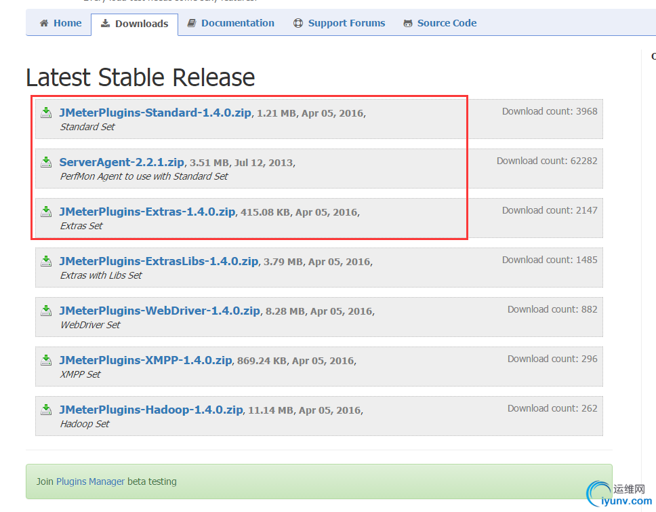Download JMeterPlugins-ExtrasLibs-1.4.0.zip
Screen dimensions: 656x512
pos(159,261)
